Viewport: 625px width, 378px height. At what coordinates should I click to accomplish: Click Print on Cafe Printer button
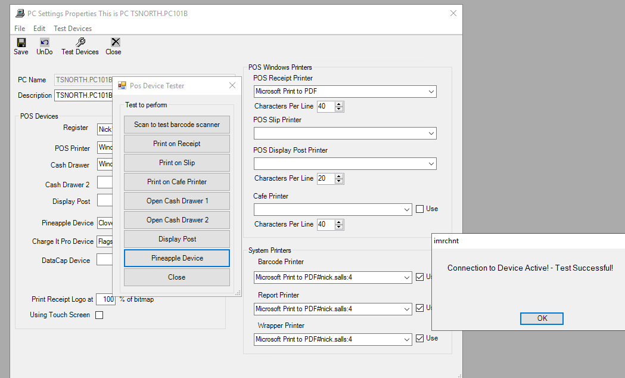tap(177, 182)
